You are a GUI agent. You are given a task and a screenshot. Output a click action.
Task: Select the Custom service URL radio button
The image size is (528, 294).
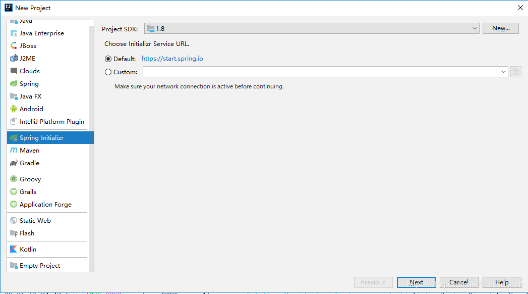[x=108, y=72]
